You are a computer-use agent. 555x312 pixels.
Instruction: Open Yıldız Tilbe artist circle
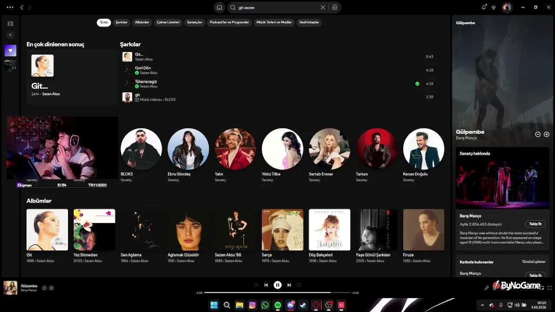(x=282, y=149)
